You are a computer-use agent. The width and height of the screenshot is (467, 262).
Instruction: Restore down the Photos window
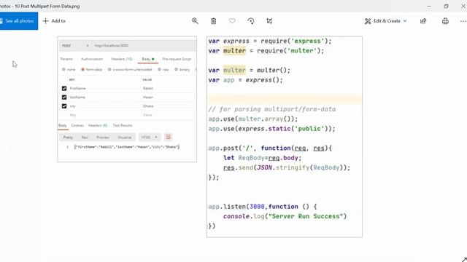[x=446, y=6]
